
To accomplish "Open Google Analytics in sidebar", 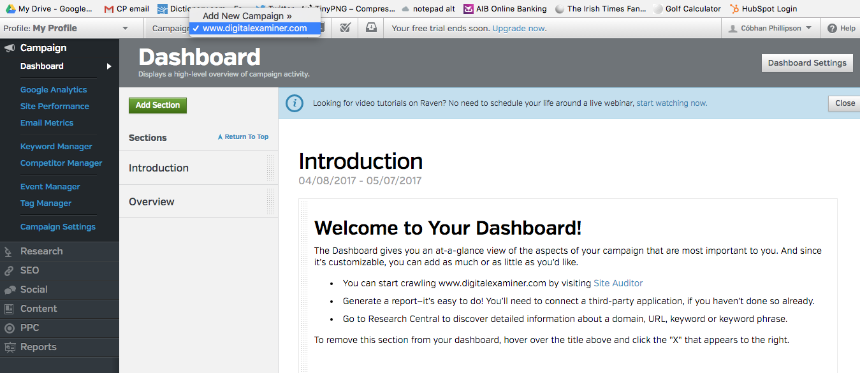I will tap(54, 90).
